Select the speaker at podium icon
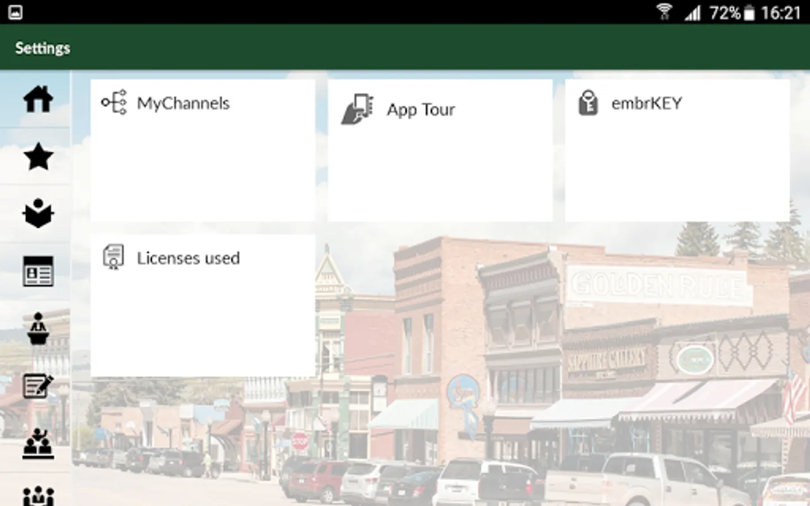 click(x=38, y=329)
